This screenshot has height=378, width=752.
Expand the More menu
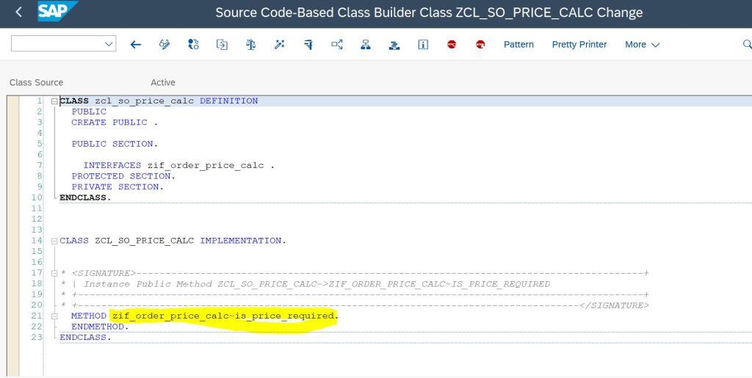[x=642, y=45]
